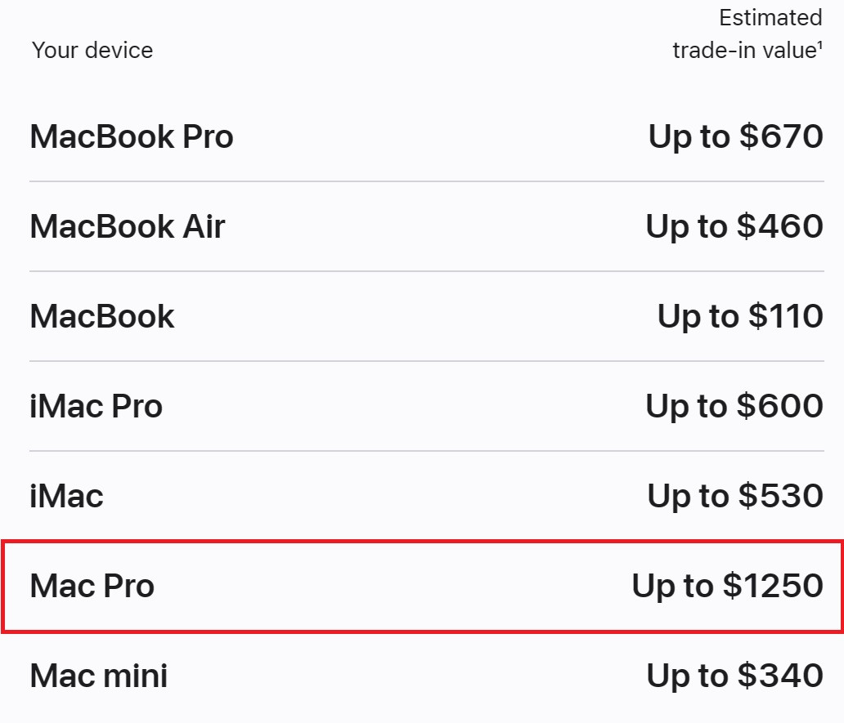Select the iMac device label

click(66, 496)
